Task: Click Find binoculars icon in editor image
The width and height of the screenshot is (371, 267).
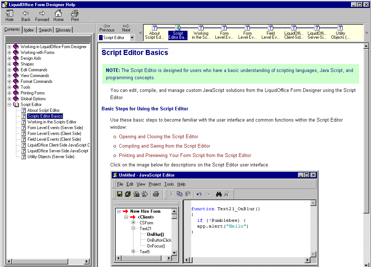Action: click(x=219, y=194)
